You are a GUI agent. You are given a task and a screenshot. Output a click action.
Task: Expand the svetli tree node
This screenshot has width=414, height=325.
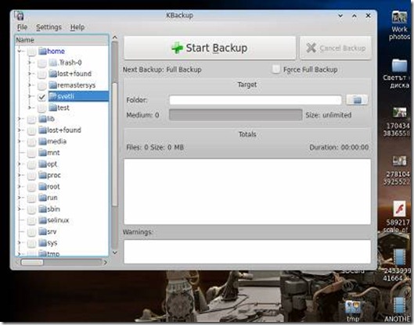point(30,96)
